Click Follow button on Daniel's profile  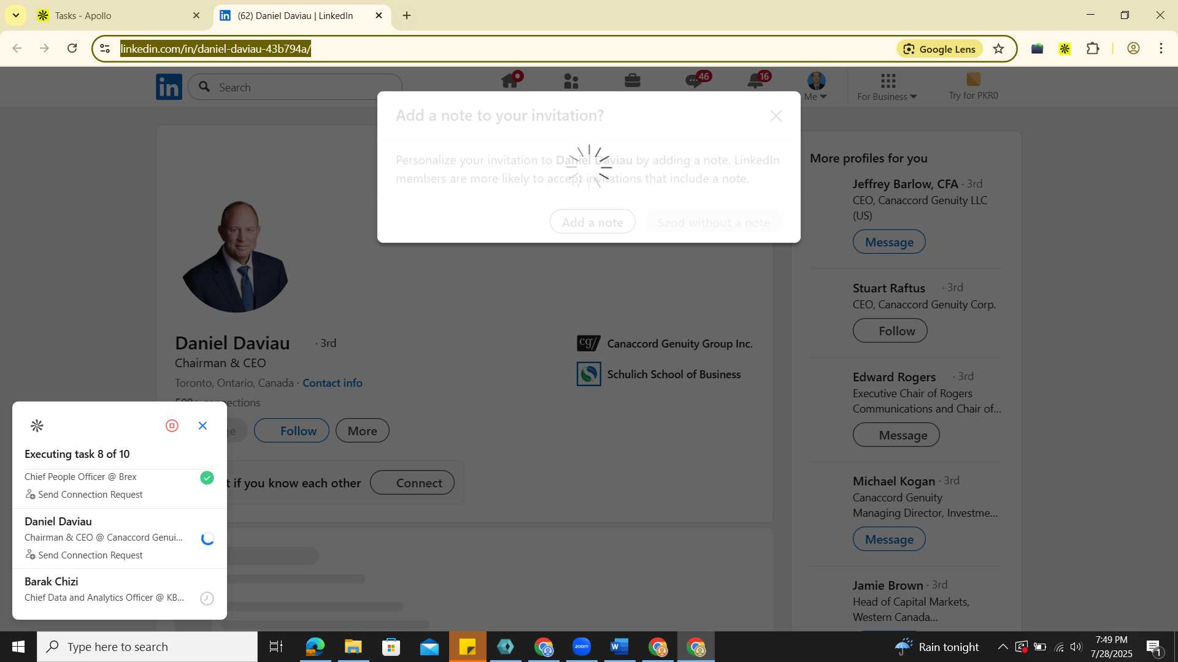coord(291,430)
